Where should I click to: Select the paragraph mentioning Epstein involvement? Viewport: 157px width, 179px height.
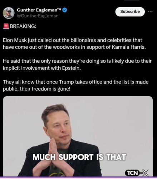(x=77, y=64)
